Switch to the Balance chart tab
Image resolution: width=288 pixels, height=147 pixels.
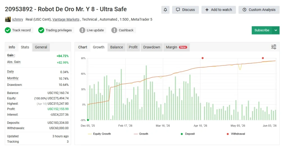(x=117, y=47)
